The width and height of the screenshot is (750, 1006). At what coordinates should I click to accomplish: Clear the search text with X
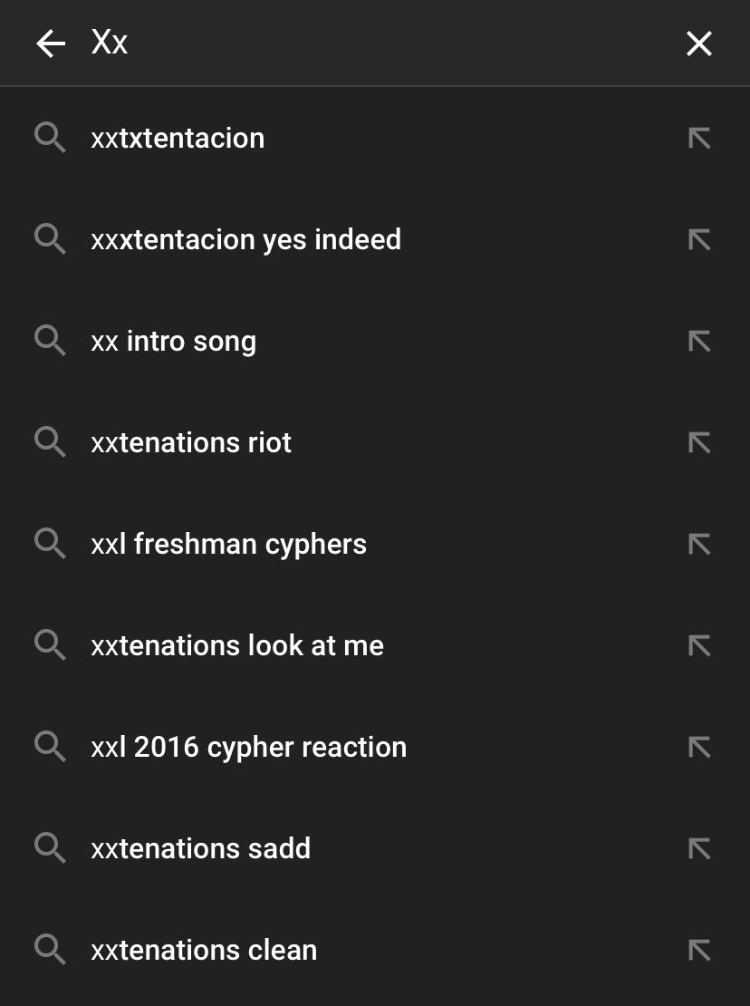698,44
